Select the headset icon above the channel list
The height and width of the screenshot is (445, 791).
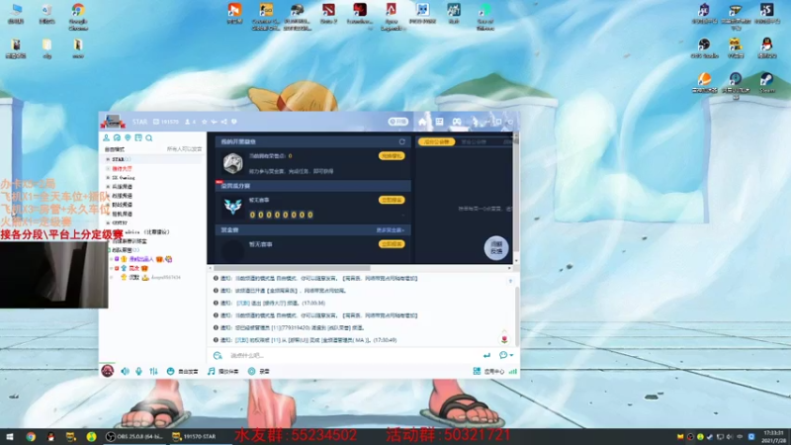[x=117, y=137]
